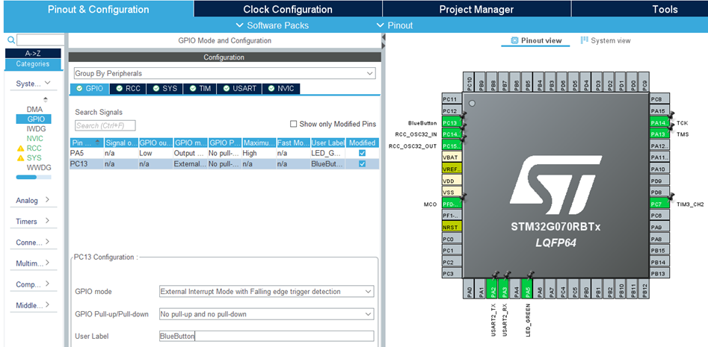Click the blue sidebar horizontal scrollbar
This screenshot has height=347, width=708.
pyautogui.click(x=26, y=177)
